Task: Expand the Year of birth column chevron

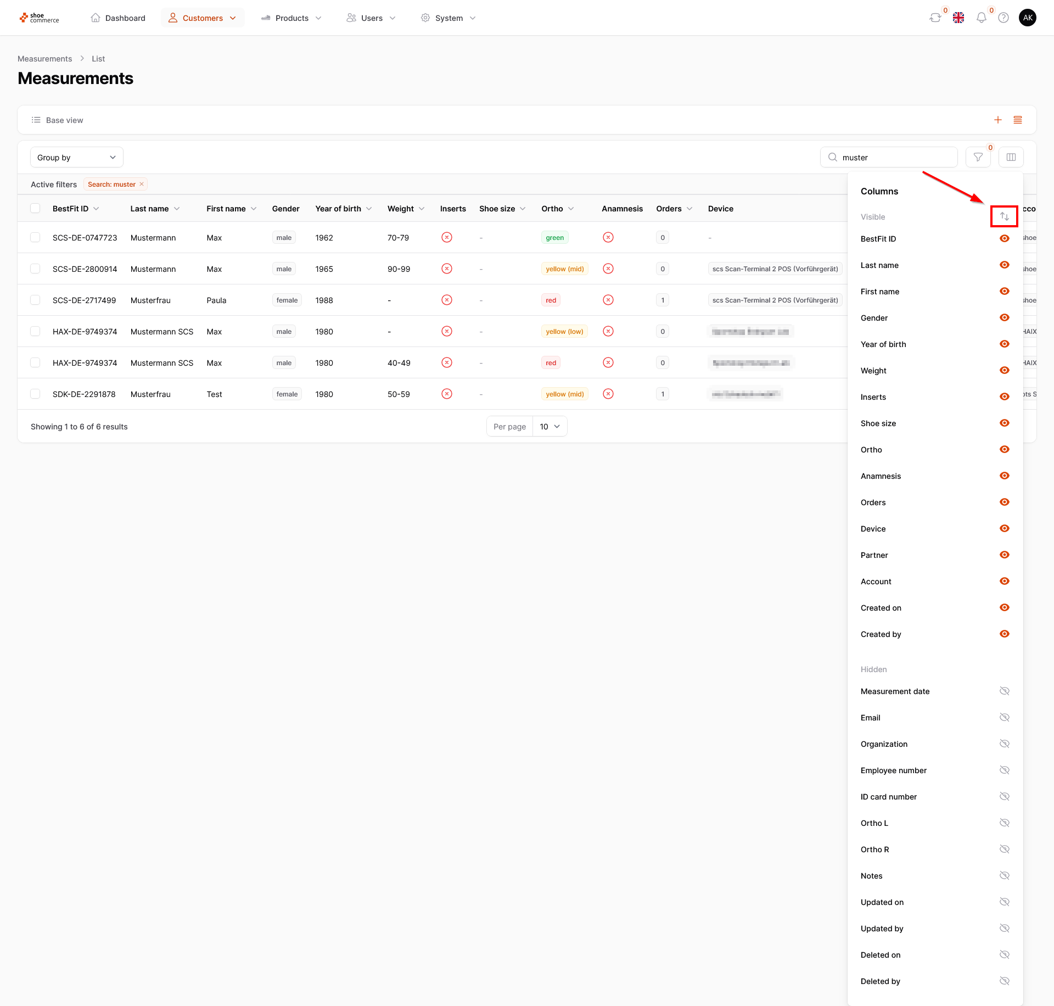Action: (369, 209)
